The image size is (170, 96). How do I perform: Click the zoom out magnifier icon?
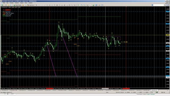[84, 5]
